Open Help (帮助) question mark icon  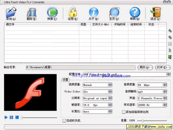pos(135,12)
